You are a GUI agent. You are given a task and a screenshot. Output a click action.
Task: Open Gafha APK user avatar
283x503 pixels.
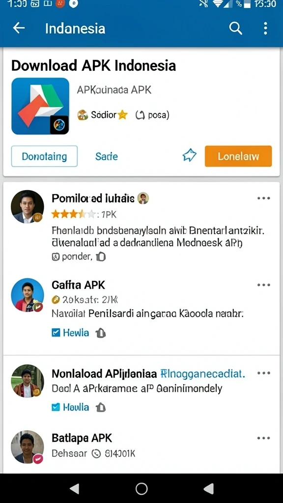click(x=28, y=295)
